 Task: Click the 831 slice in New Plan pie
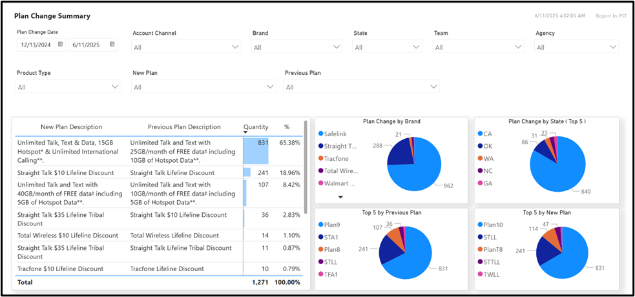571,259
